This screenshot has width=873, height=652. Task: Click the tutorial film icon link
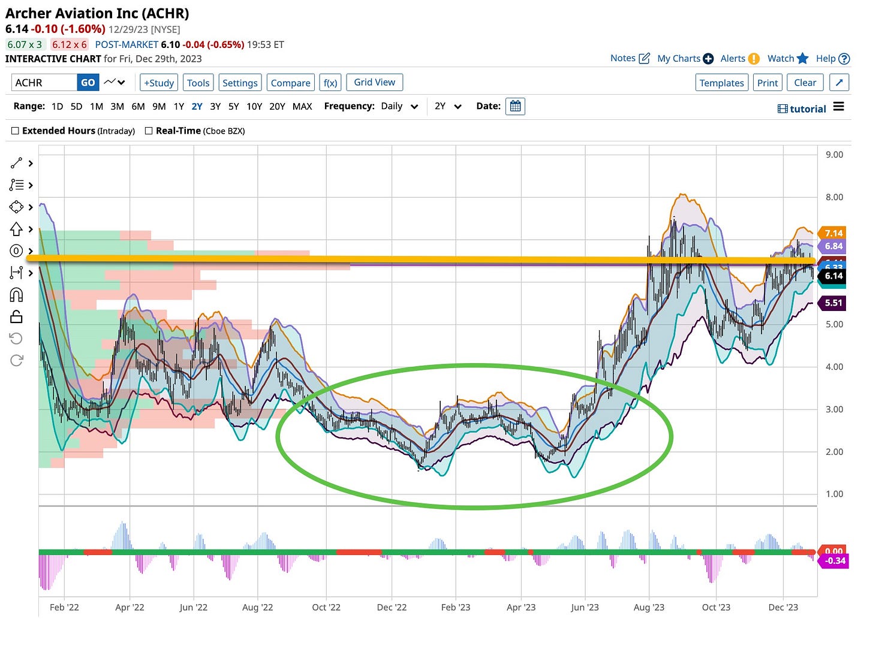click(x=802, y=109)
